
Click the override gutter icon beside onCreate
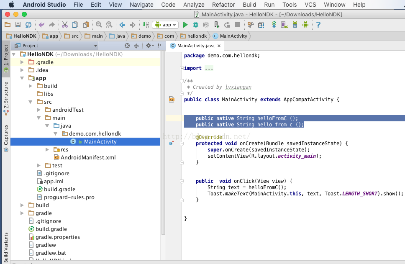coord(172,144)
